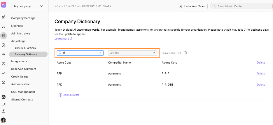This screenshot has width=273, height=125.
Task: Open the history clock icon in sidebar
Action: (x=3, y=64)
